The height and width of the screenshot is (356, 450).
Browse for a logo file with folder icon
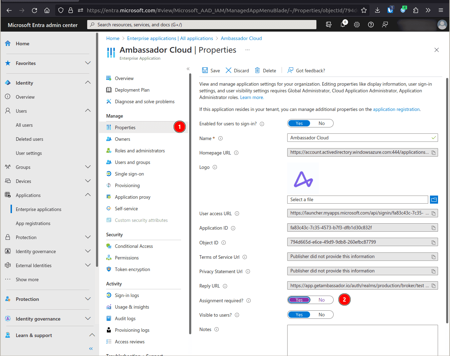(x=434, y=200)
